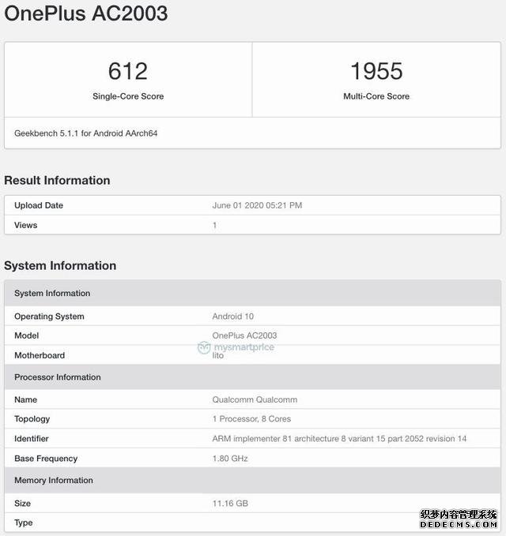Image resolution: width=506 pixels, height=536 pixels.
Task: Click the Type row label
Action: (x=24, y=523)
